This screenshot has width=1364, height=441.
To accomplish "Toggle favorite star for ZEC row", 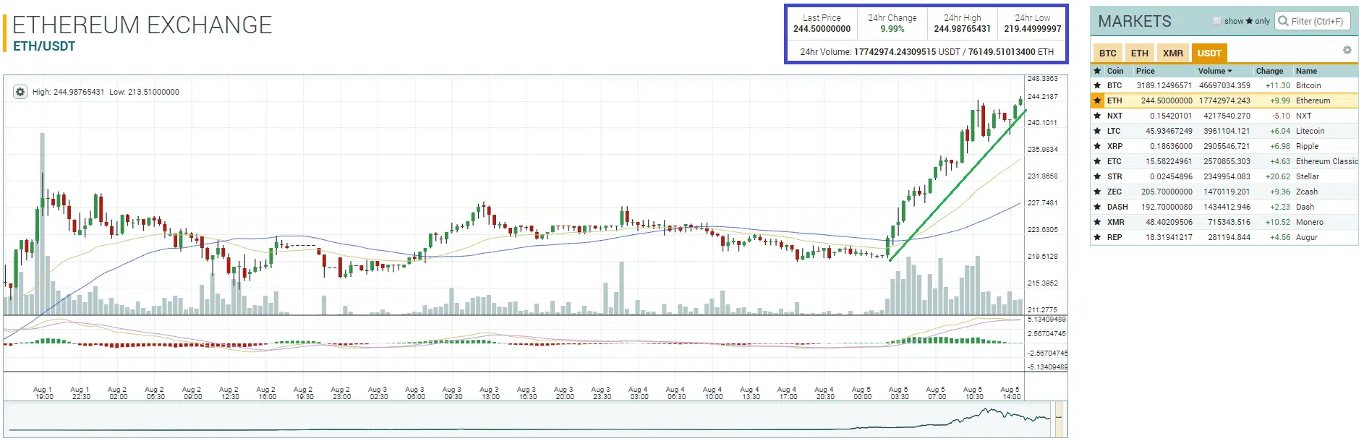I will pyautogui.click(x=1097, y=192).
